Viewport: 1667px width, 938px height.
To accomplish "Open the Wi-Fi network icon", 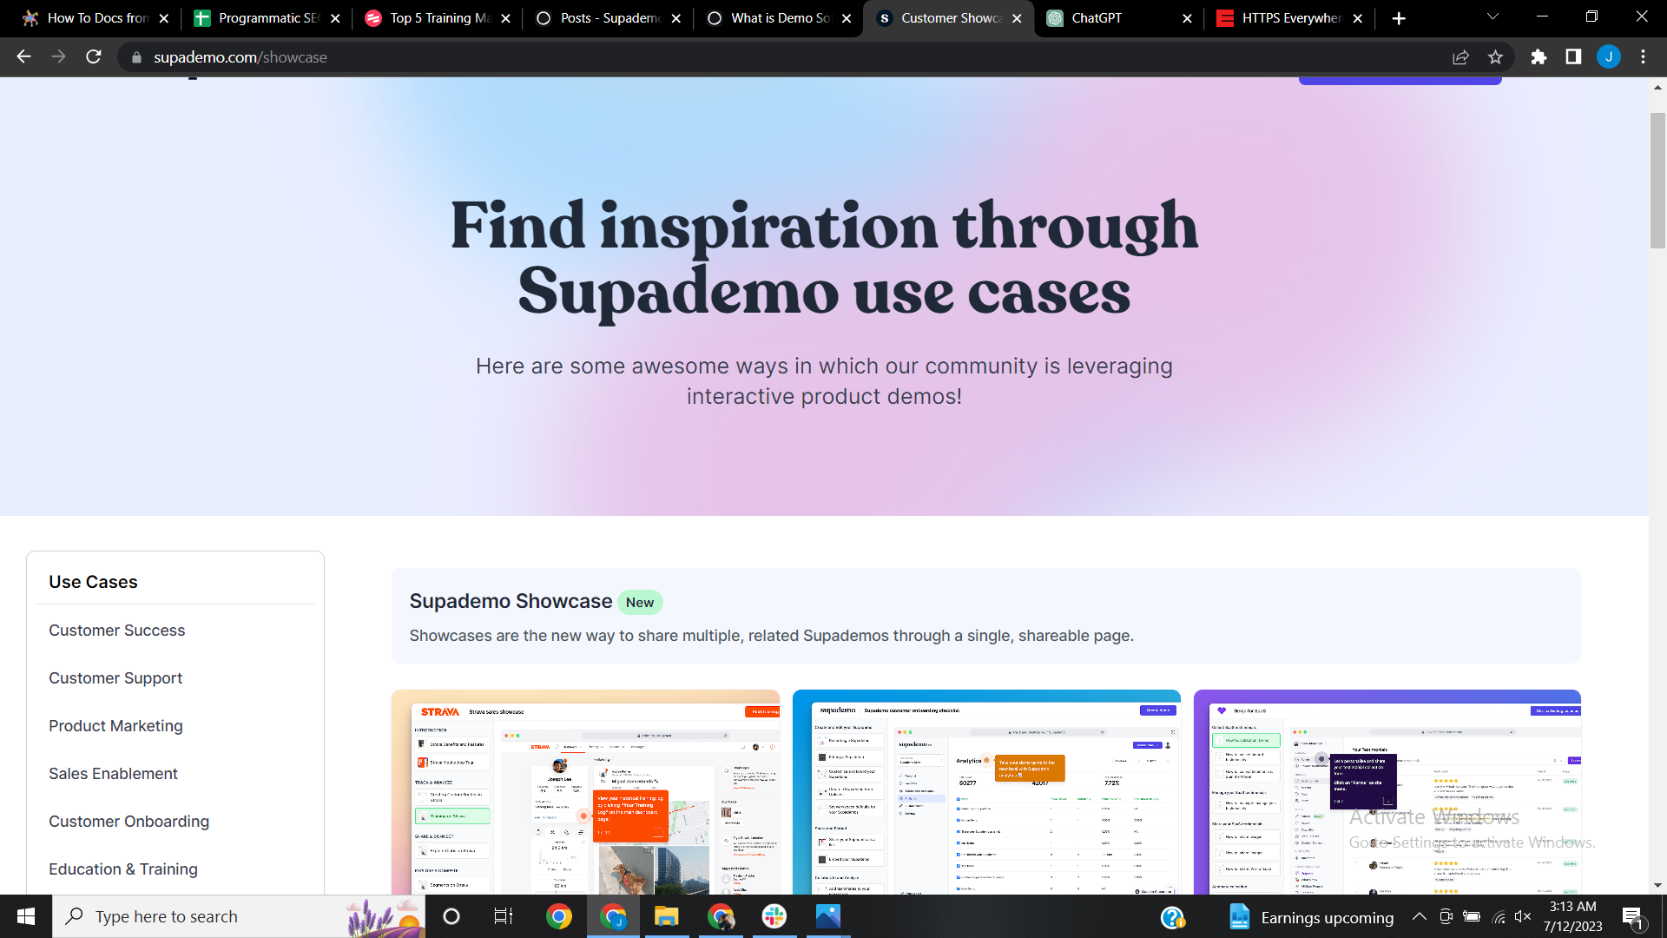I will pyautogui.click(x=1499, y=916).
